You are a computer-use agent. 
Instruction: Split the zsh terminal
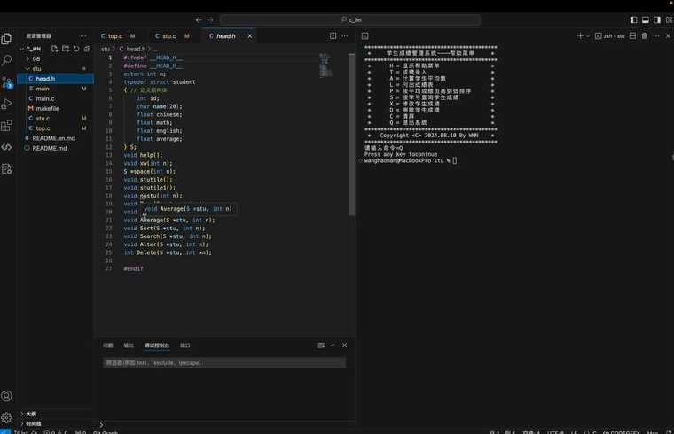632,36
